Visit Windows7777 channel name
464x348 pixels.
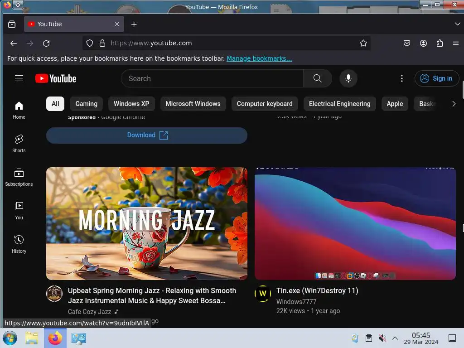(296, 301)
